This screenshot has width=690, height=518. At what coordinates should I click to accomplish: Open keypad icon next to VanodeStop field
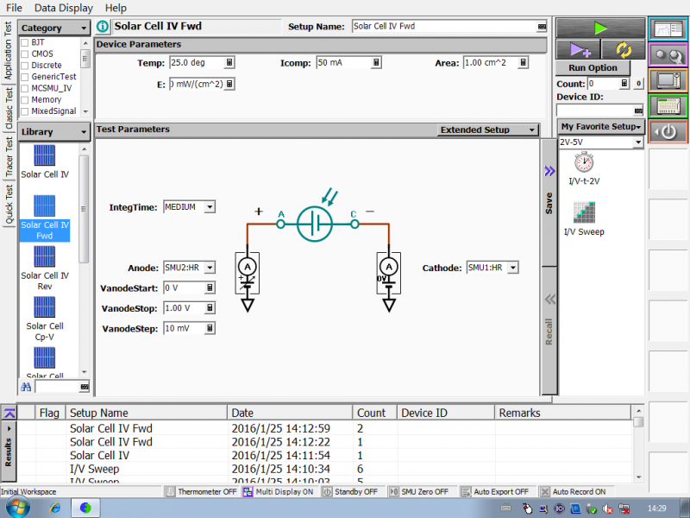(210, 308)
